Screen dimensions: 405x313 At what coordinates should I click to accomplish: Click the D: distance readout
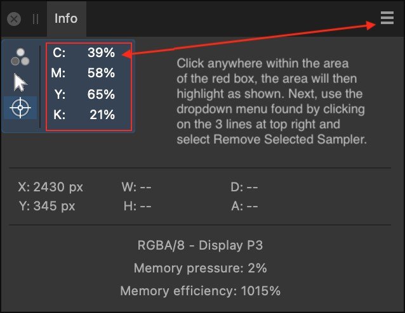[x=244, y=187]
